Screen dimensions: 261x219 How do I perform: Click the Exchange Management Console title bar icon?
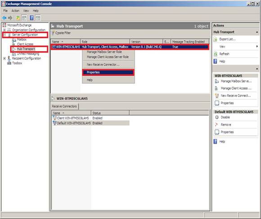click(x=4, y=4)
